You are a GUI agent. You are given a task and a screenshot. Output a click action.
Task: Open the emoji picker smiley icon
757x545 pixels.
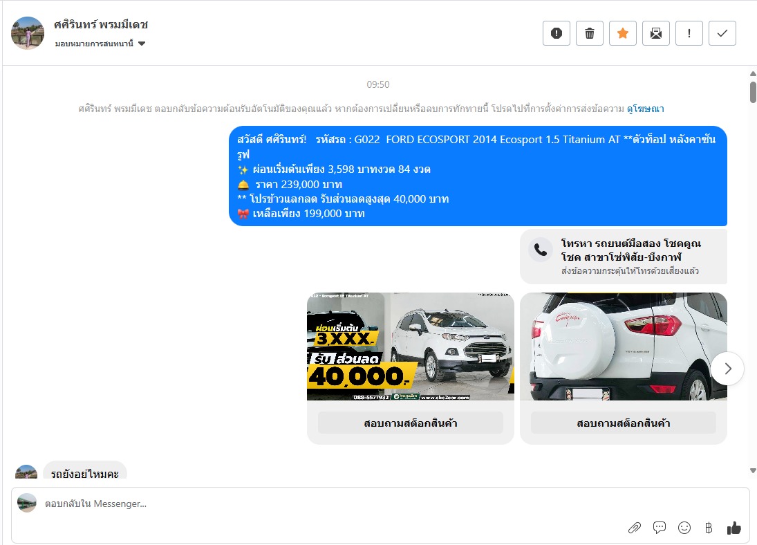pyautogui.click(x=684, y=528)
